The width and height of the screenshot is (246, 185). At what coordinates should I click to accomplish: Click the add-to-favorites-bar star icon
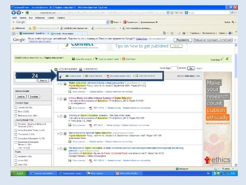[30, 28]
